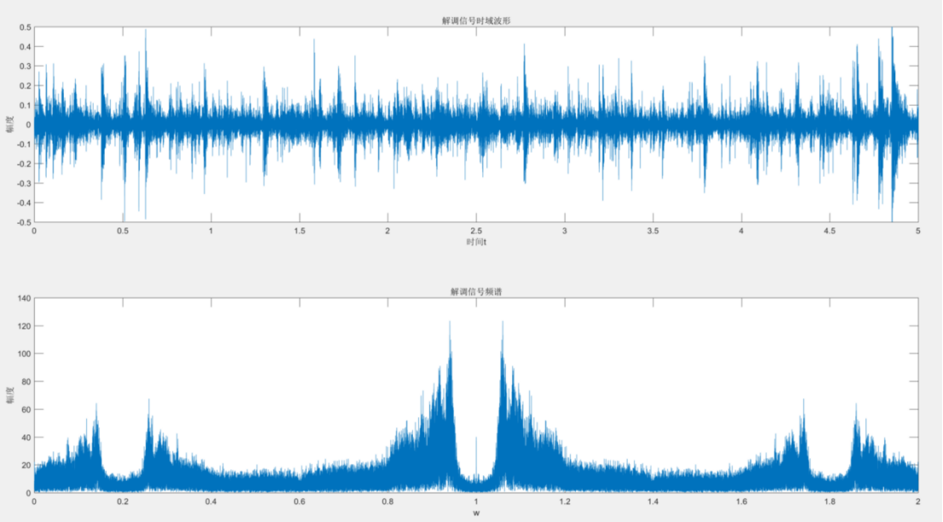Click tick 1.2 on the w axis

tap(565, 502)
